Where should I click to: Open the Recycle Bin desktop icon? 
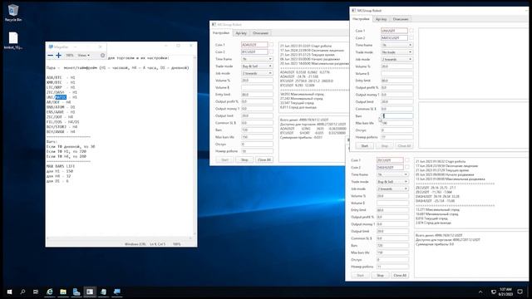tap(13, 13)
